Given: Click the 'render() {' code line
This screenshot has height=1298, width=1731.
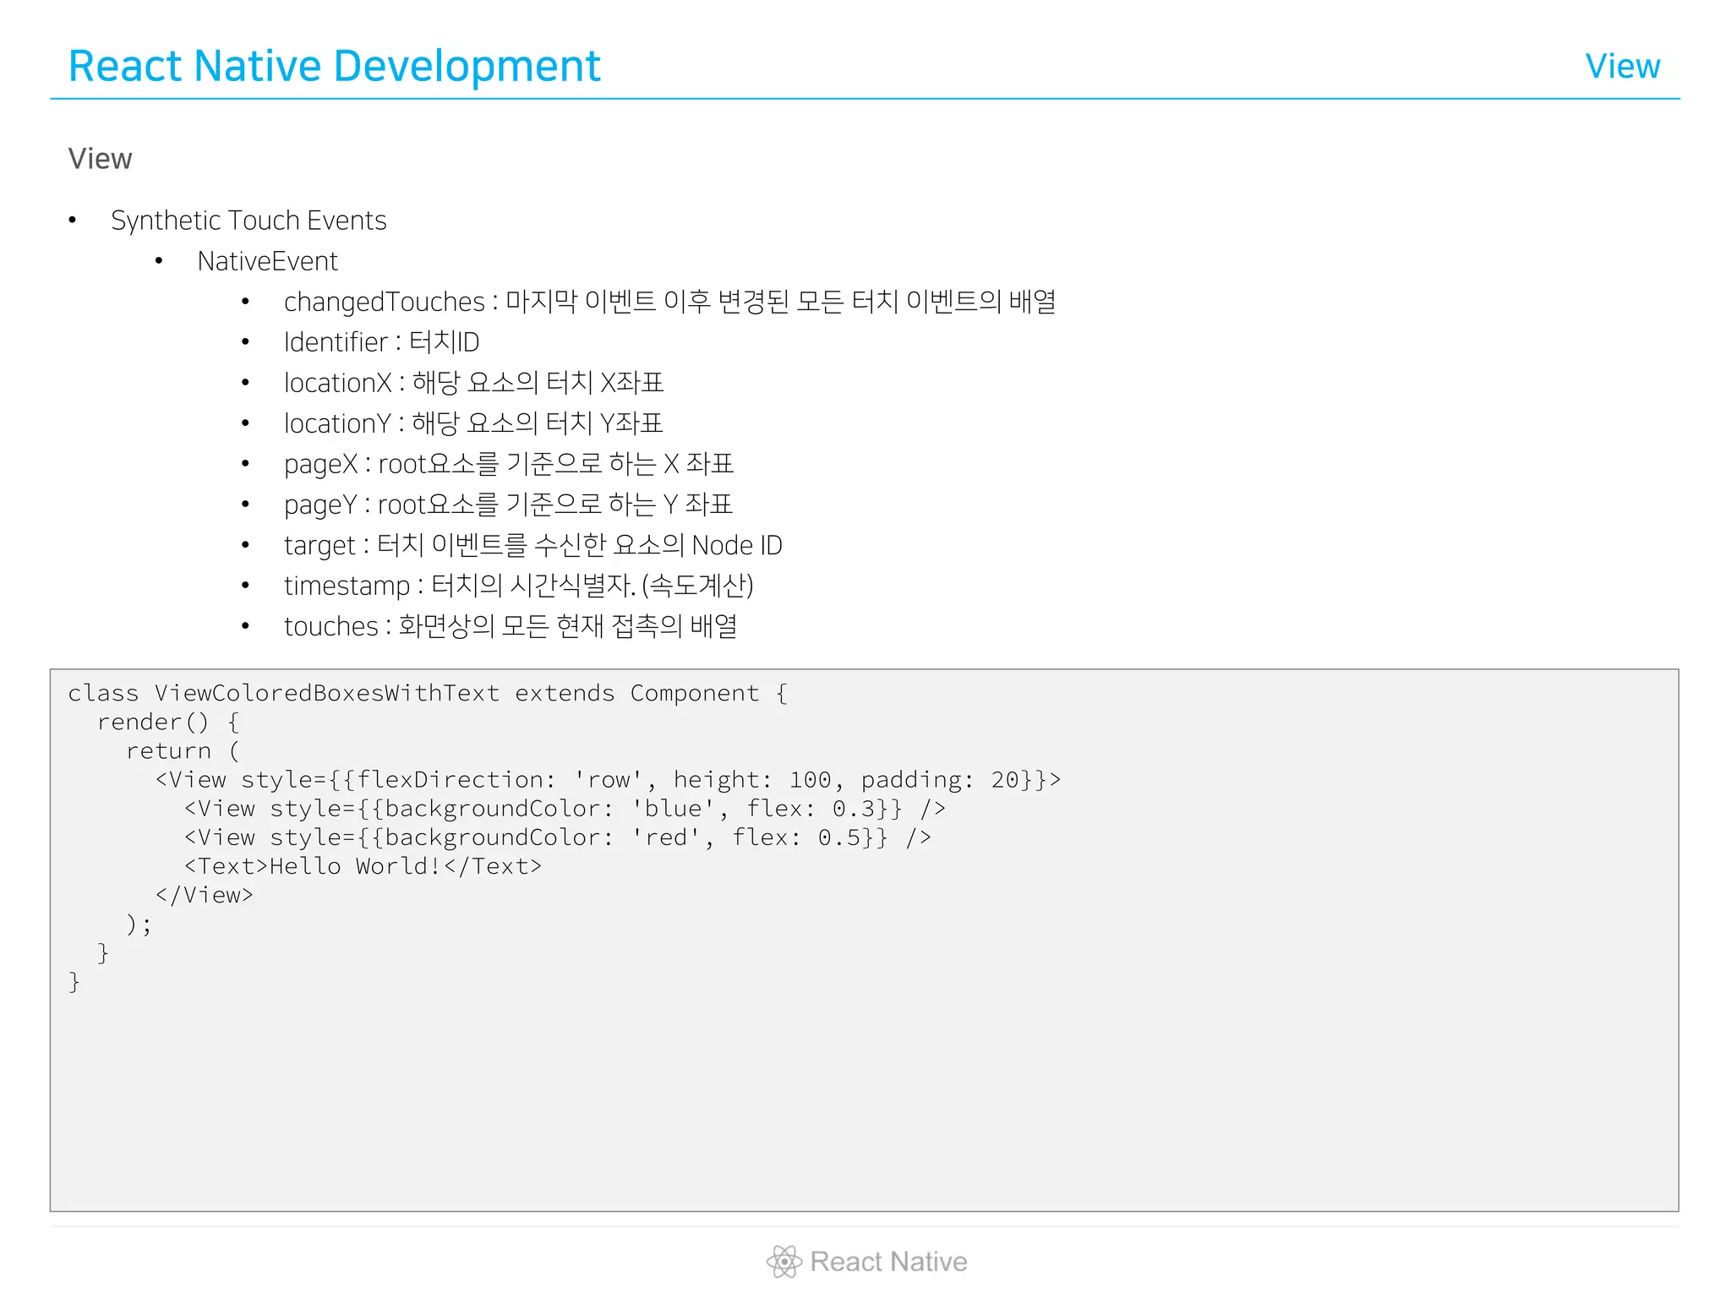Looking at the screenshot, I should pyautogui.click(x=168, y=723).
